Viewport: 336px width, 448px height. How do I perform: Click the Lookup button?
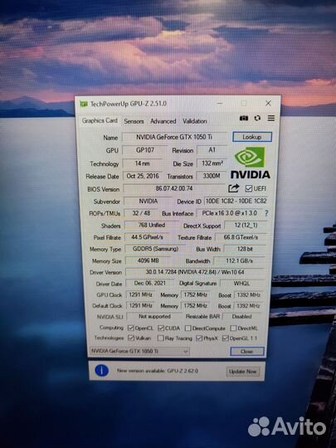tap(252, 137)
